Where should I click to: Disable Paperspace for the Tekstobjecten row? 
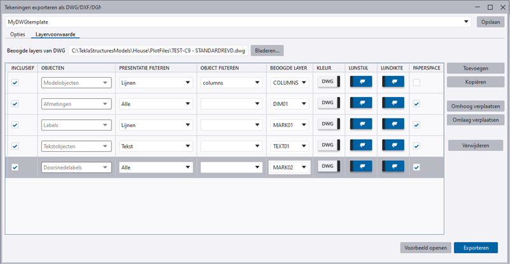[416, 146]
